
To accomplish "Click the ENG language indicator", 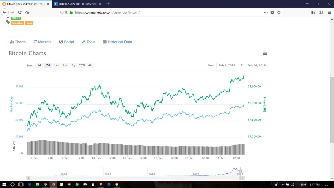I will pos(303,184).
